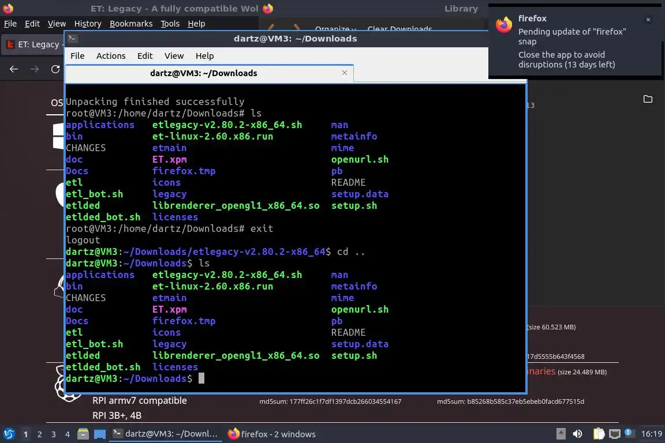665x443 pixels.
Task: Open the terminal Actions menu
Action: [111, 56]
